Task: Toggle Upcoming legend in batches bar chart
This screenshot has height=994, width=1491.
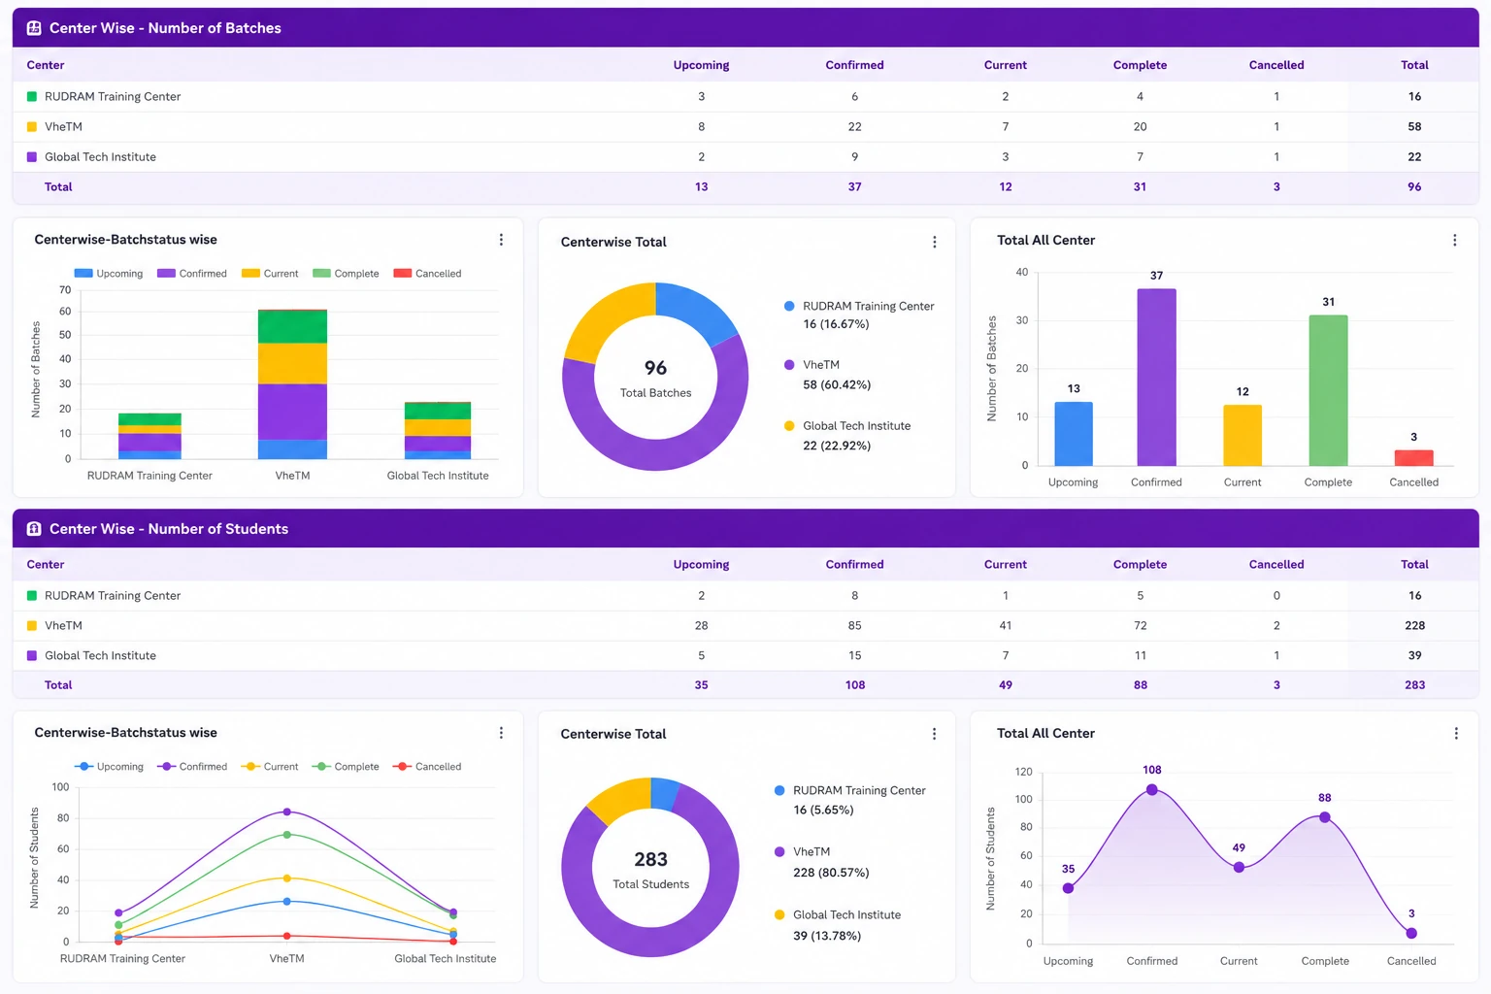Action: [109, 274]
